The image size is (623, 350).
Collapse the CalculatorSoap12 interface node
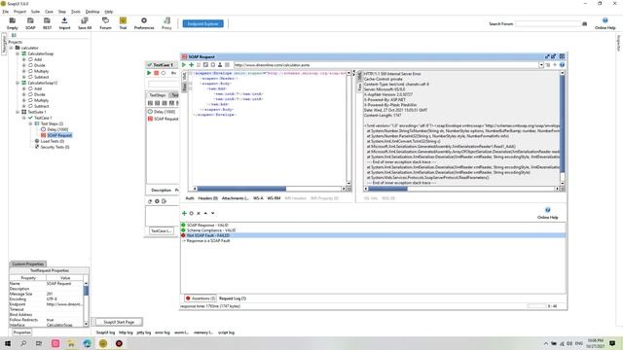[18, 83]
